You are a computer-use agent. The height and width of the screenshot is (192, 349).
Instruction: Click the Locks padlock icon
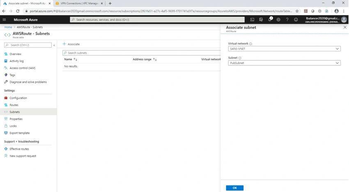[6, 126]
